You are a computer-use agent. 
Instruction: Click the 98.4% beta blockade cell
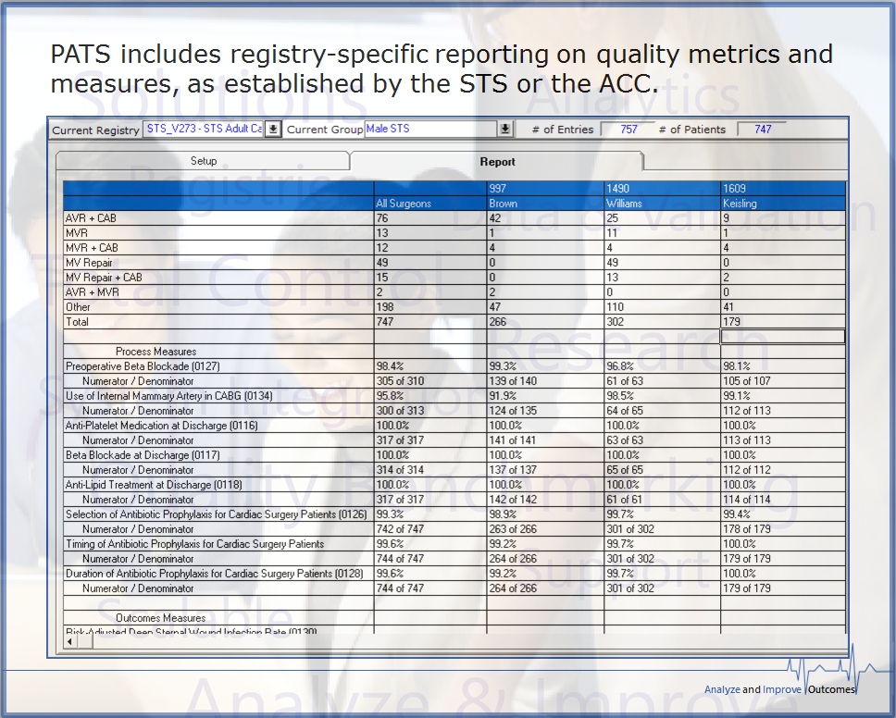tap(430, 366)
